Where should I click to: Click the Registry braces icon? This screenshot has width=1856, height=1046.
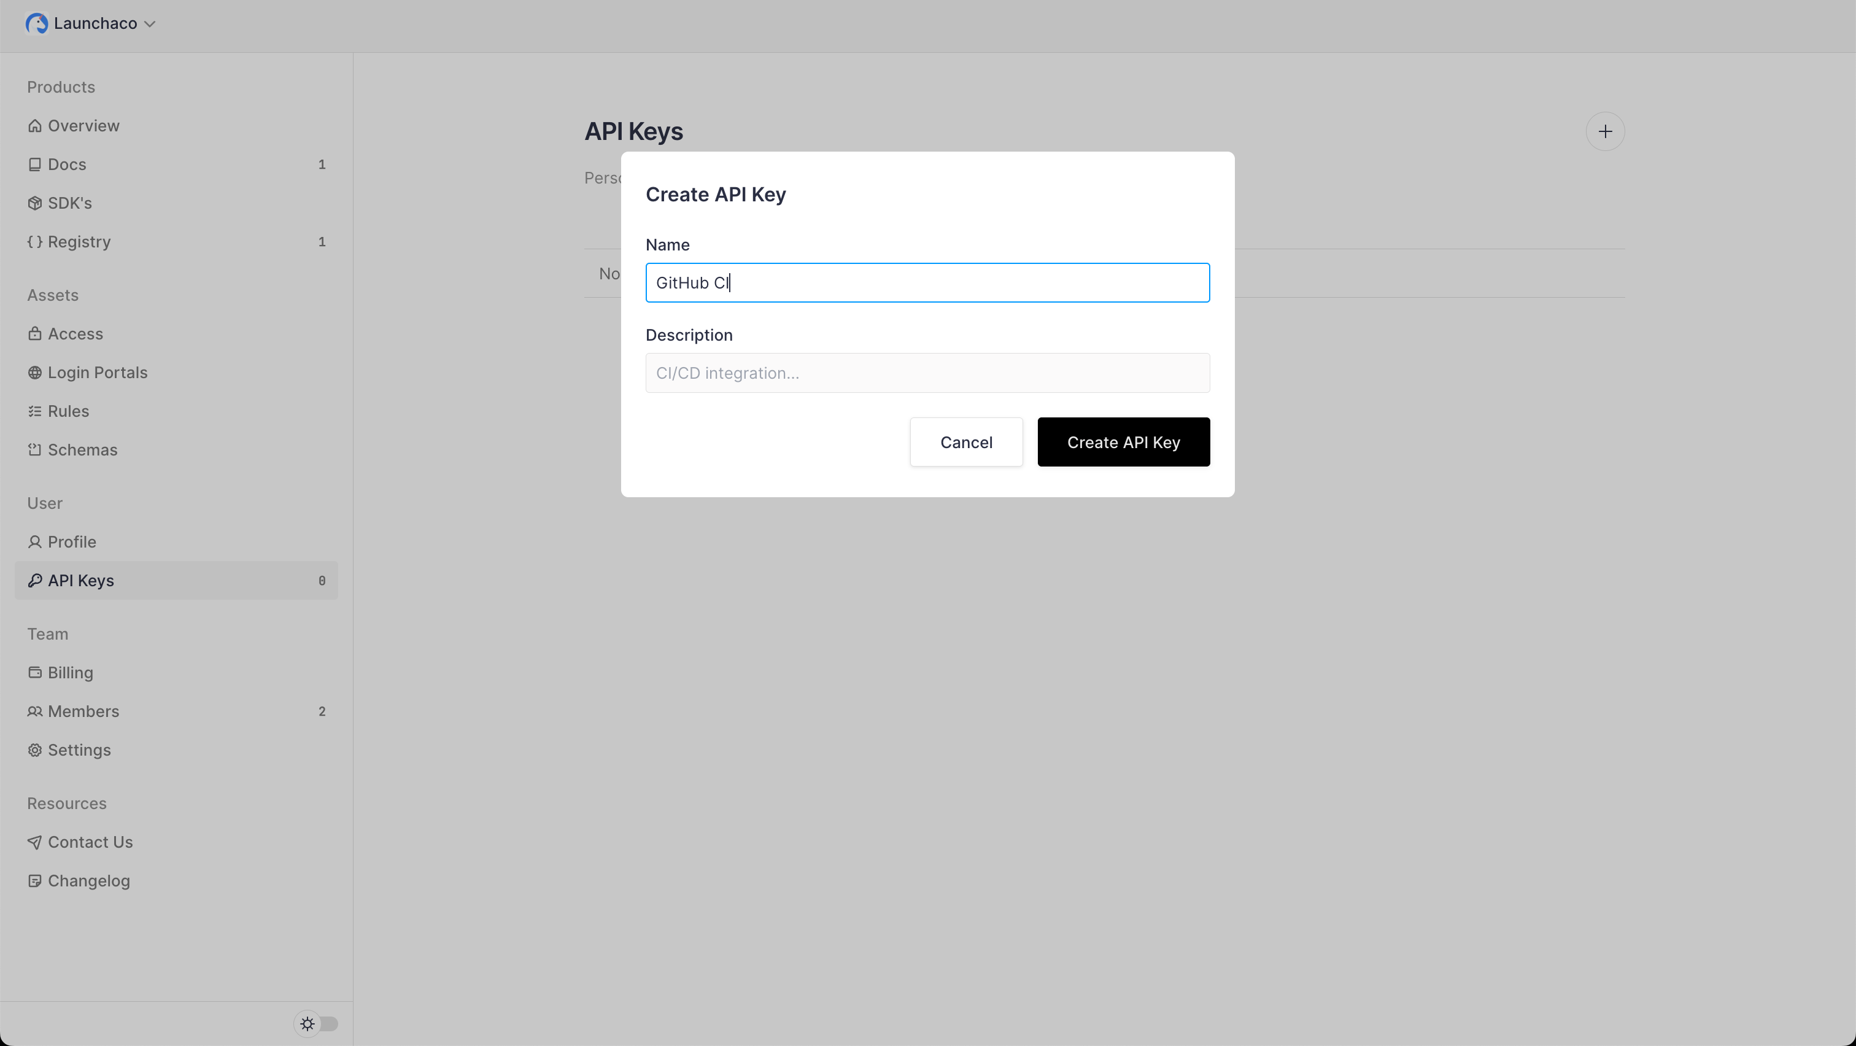(x=34, y=242)
